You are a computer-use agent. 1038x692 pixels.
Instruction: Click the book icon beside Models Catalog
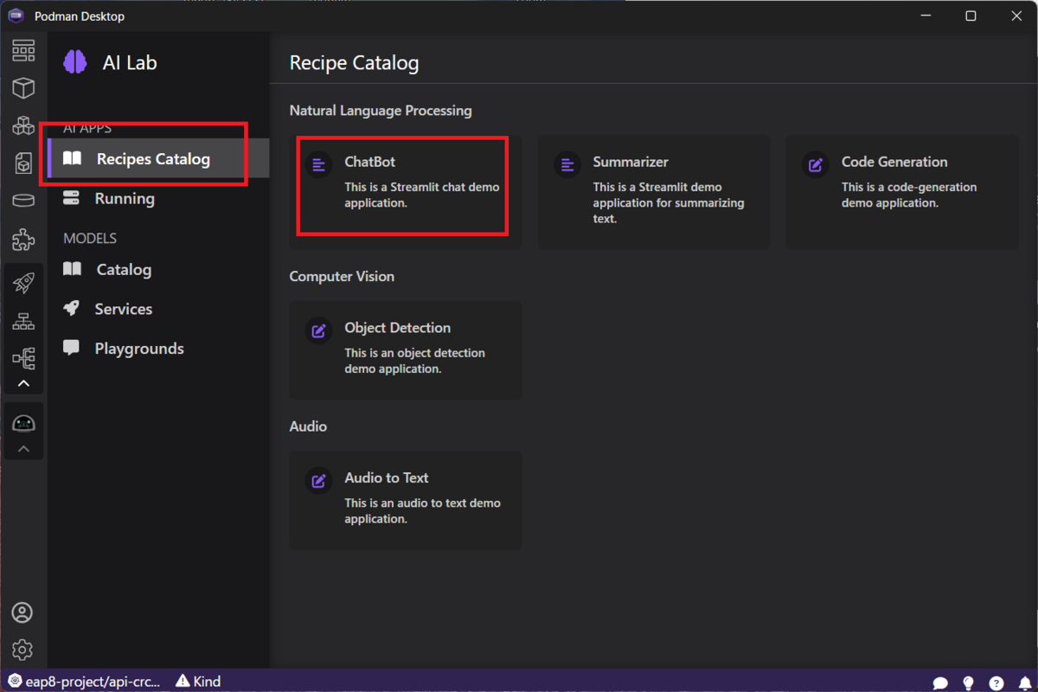click(73, 269)
